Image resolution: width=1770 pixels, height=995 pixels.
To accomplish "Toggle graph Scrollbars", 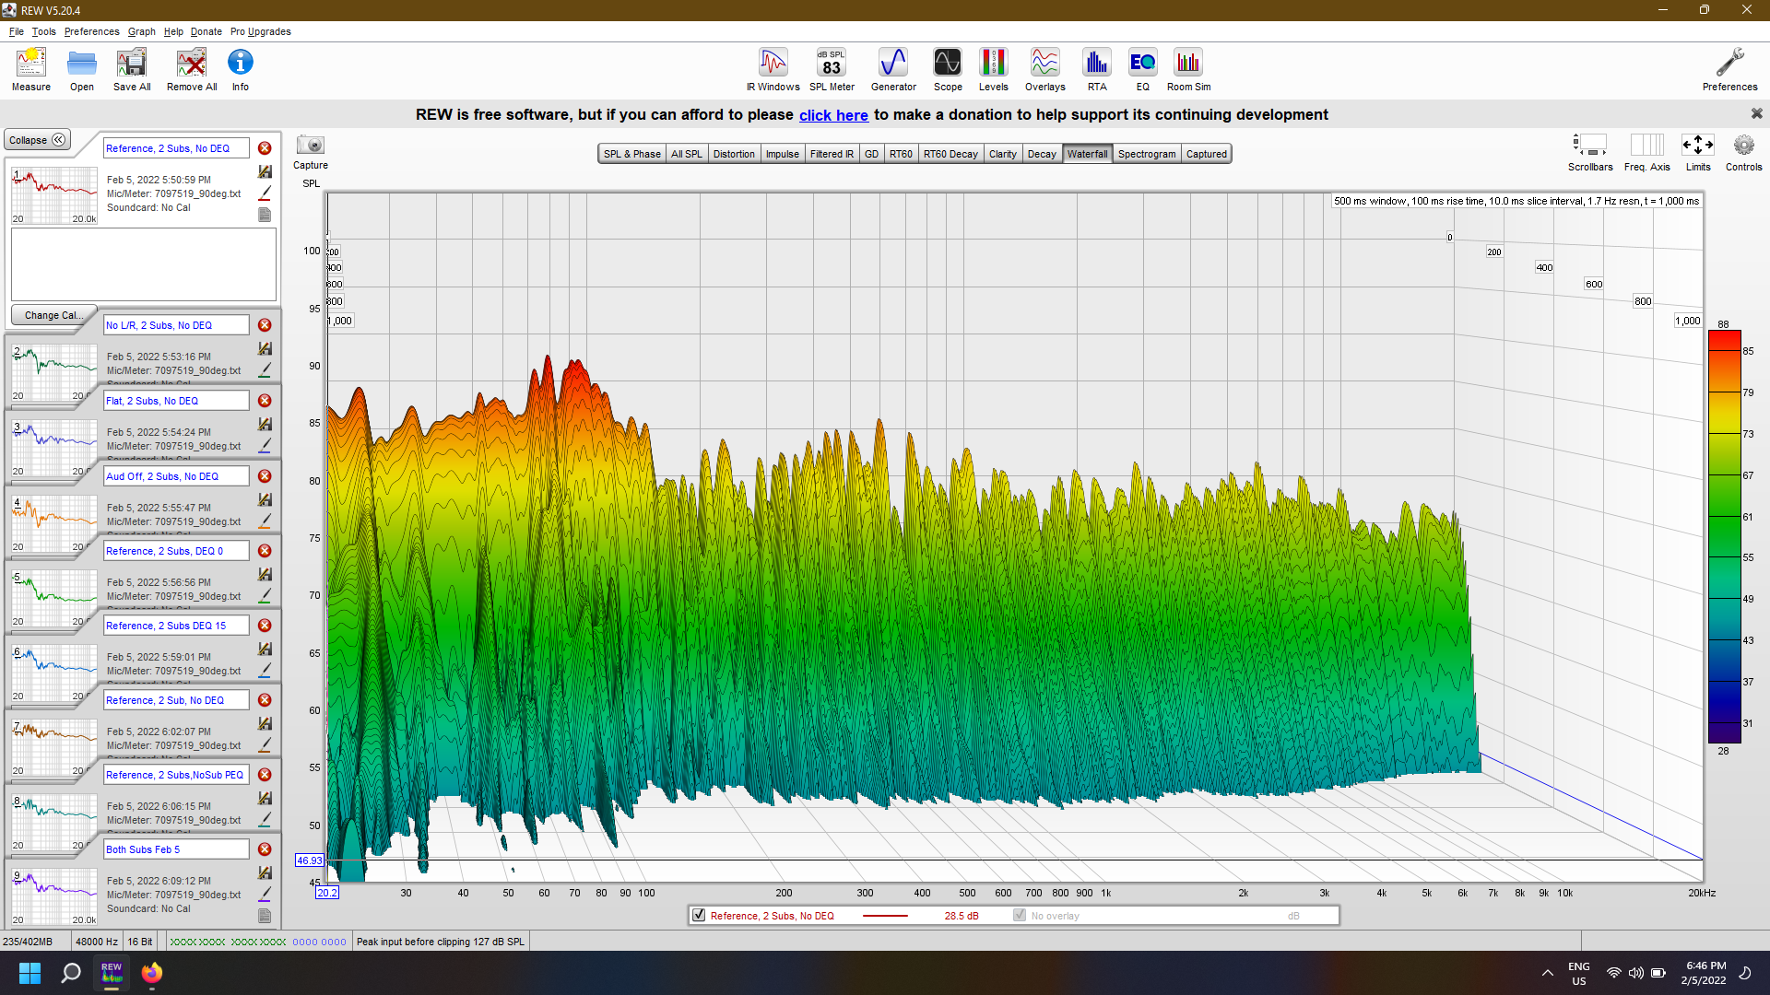I will click(1590, 153).
